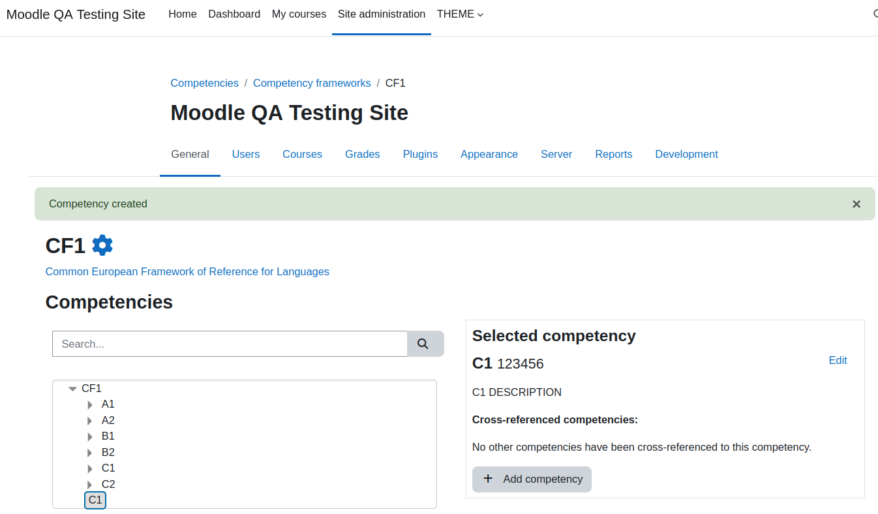Click the Competencies breadcrumb link
This screenshot has height=514, width=878.
[x=205, y=83]
